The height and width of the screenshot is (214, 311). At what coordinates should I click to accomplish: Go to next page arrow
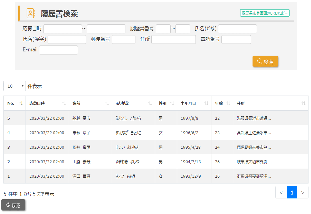(303, 192)
